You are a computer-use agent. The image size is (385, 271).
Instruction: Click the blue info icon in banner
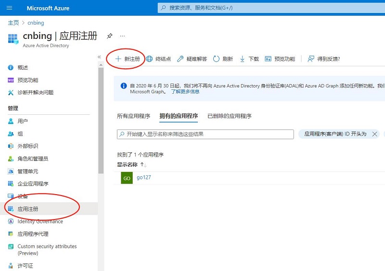(124, 86)
